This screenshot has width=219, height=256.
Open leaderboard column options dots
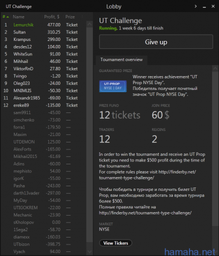(82, 17)
